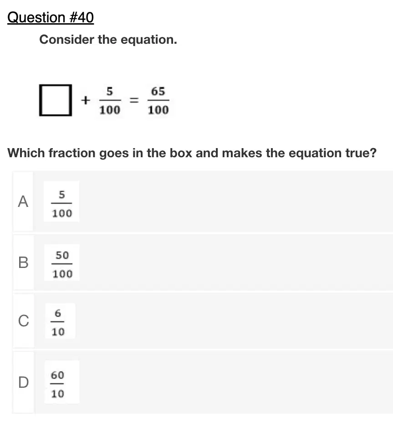Image resolution: width=393 pixels, height=422 pixels.
Task: Select answer letter B
Action: (x=23, y=262)
